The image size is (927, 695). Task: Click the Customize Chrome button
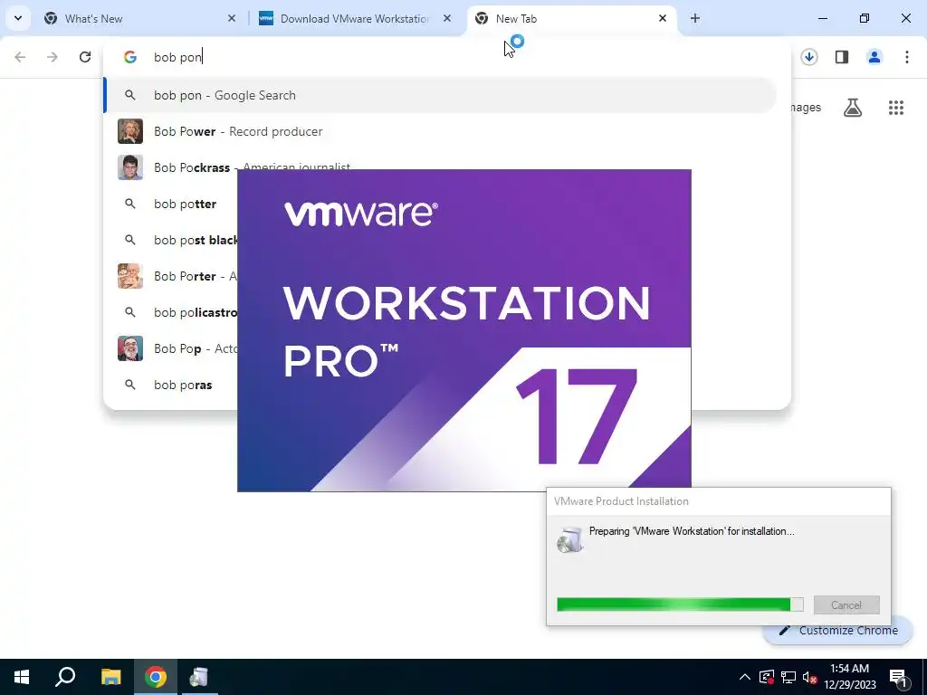(838, 631)
